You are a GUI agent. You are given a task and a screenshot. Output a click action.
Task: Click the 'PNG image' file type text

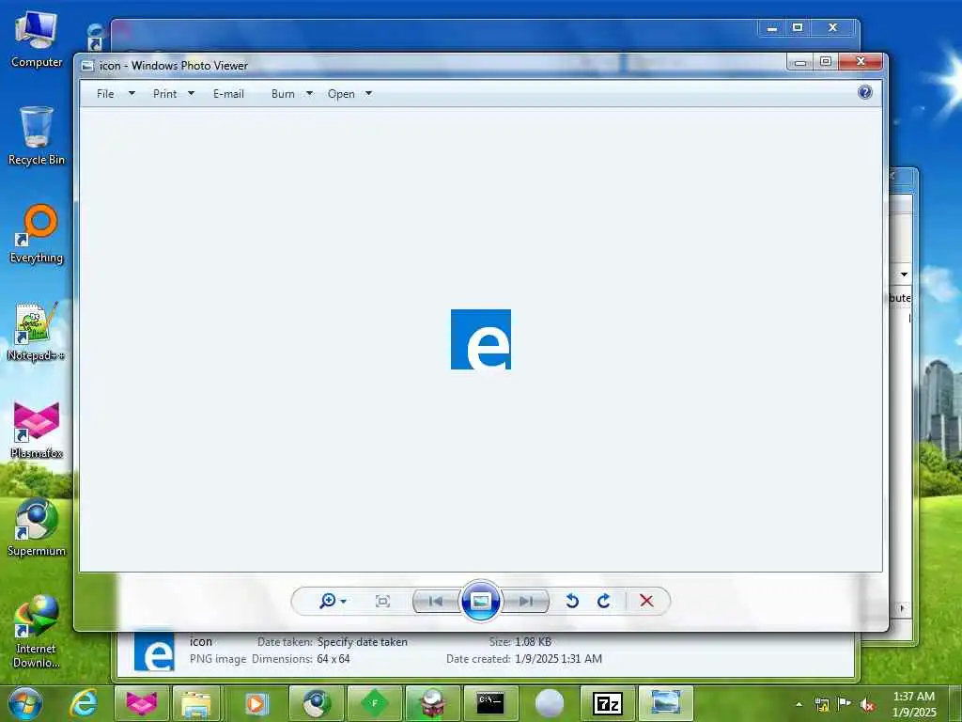[218, 659]
